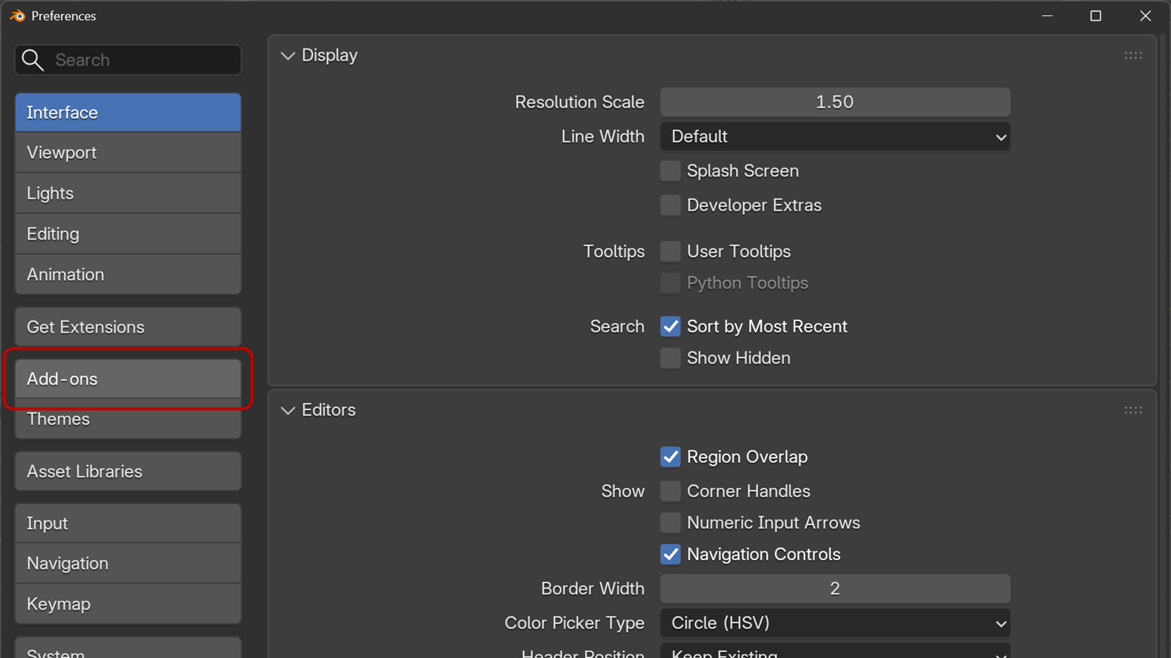
Task: Collapse the Display panel
Action: tap(288, 55)
